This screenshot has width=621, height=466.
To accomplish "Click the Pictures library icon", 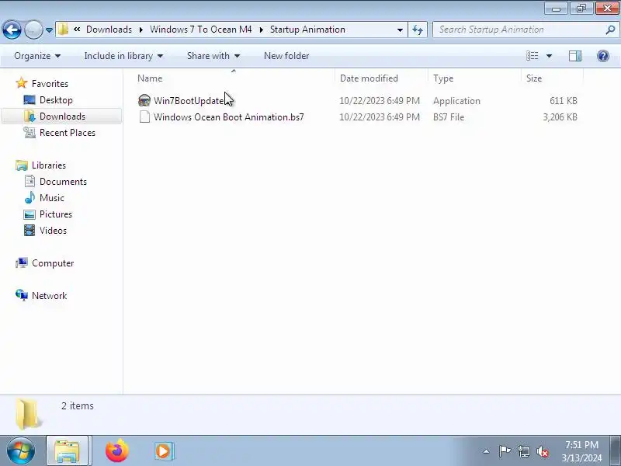I will [x=29, y=214].
